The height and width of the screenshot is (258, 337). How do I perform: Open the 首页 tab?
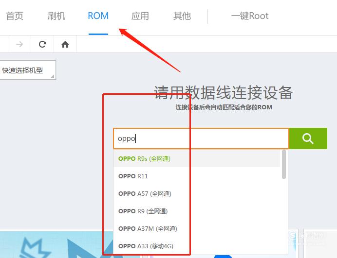coord(15,16)
